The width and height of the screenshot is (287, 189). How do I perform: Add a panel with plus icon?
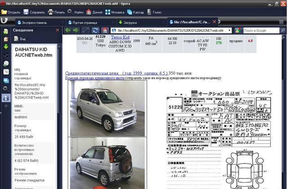pyautogui.click(x=6, y=106)
